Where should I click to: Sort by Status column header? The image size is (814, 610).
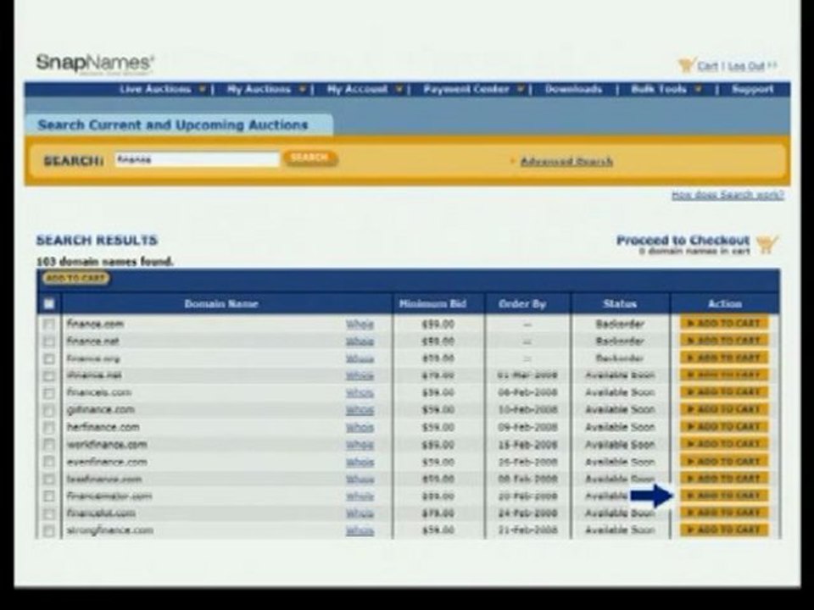pos(620,304)
